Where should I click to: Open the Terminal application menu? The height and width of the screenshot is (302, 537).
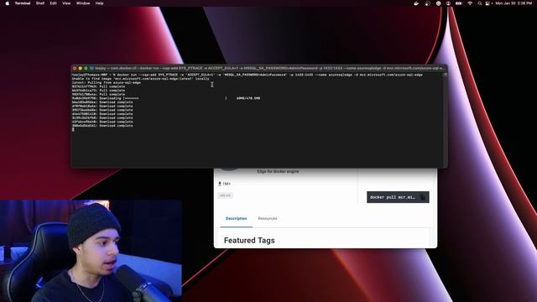23,3
